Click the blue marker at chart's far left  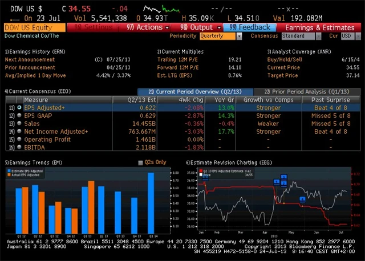[x=205, y=177]
